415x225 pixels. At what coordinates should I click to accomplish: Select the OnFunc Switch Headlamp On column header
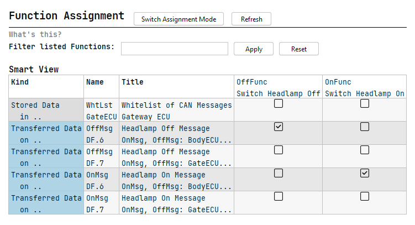tap(365, 87)
